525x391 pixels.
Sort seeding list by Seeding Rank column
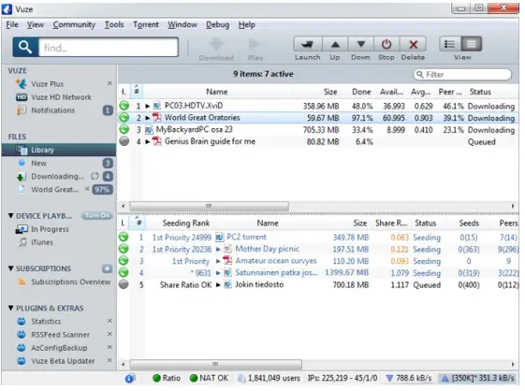tap(186, 224)
